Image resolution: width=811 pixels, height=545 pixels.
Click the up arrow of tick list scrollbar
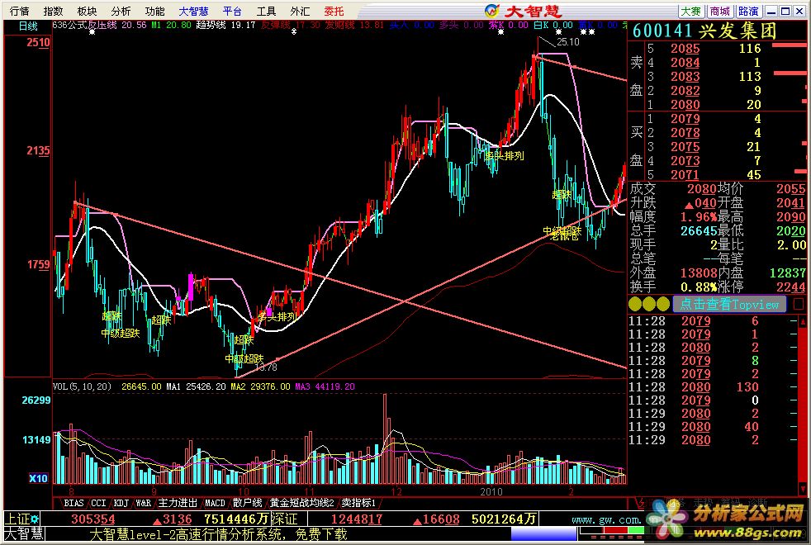803,322
